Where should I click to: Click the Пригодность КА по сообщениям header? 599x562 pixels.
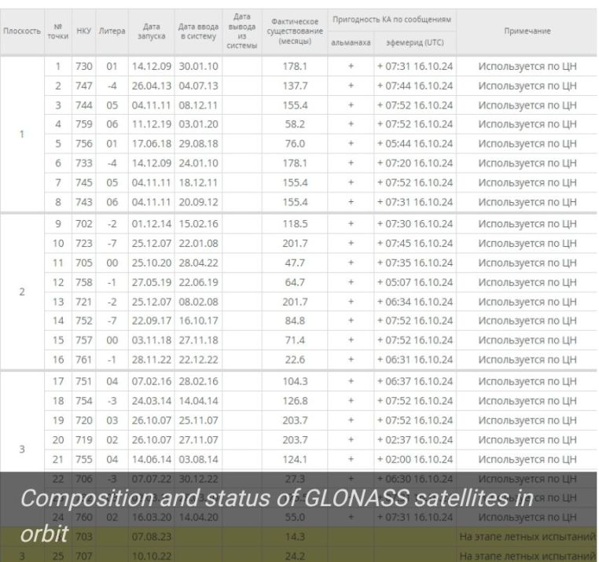tap(389, 16)
